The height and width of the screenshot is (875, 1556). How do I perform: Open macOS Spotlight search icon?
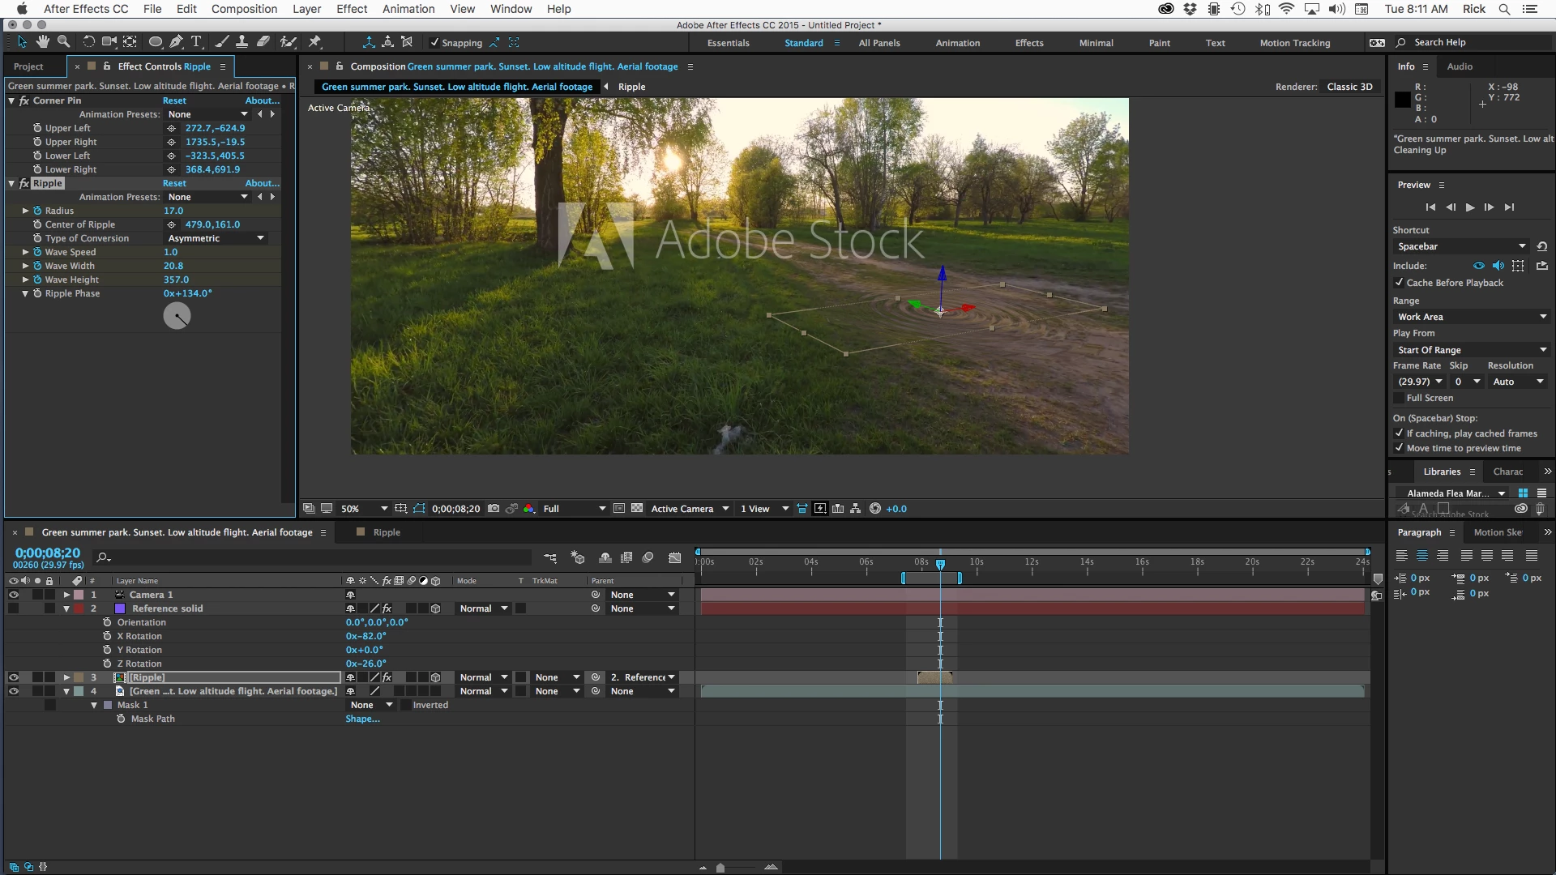(x=1504, y=9)
